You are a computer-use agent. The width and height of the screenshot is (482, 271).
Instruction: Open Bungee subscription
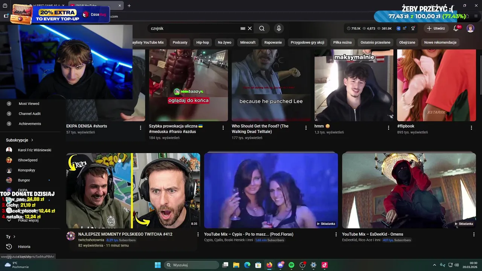[x=30, y=180]
